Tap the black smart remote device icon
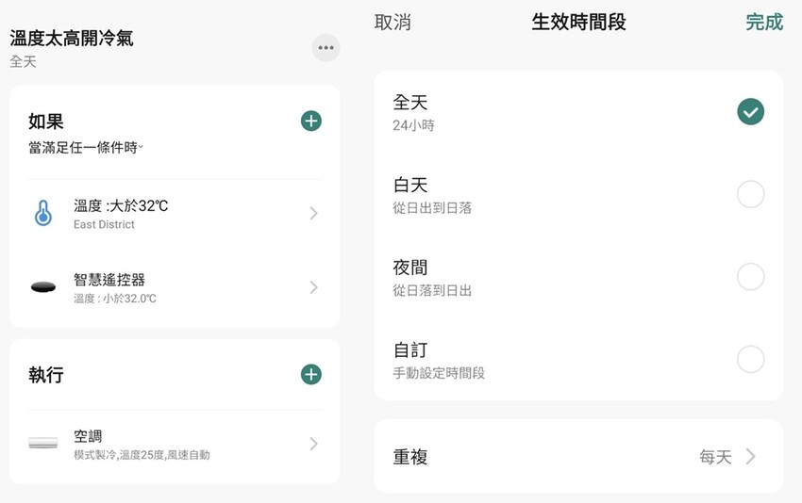The width and height of the screenshot is (802, 503). pyautogui.click(x=43, y=287)
